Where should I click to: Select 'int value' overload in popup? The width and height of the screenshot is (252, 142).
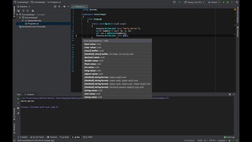pos(117,67)
